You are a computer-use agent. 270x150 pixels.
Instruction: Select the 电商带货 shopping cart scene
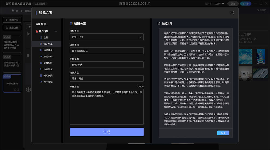coord(41,69)
